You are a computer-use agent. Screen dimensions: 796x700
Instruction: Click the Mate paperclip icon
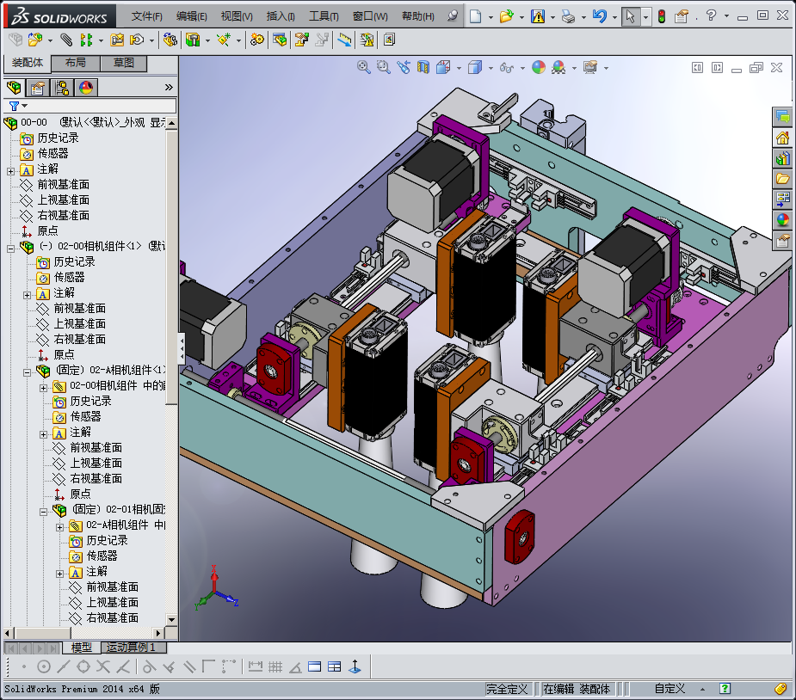click(x=66, y=40)
